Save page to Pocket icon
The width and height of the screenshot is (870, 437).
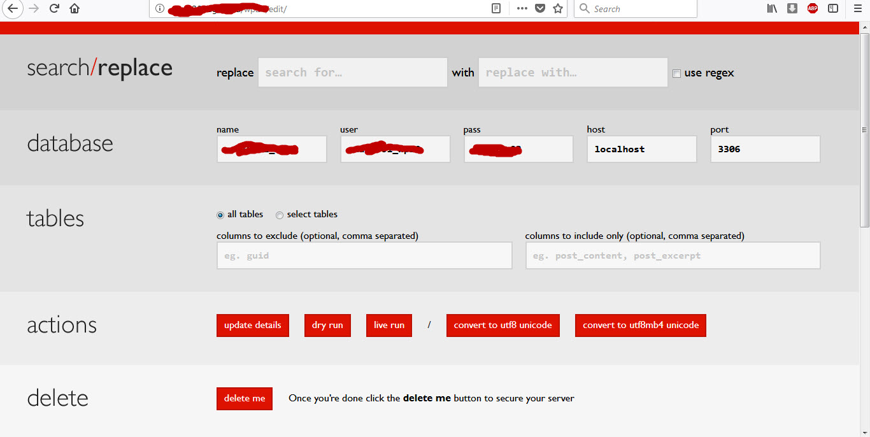coord(540,9)
